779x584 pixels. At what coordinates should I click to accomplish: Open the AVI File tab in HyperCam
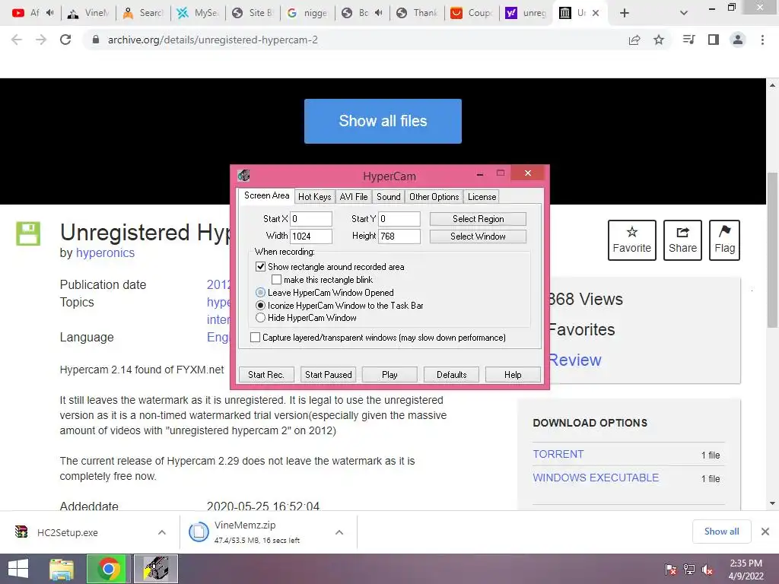pyautogui.click(x=354, y=197)
